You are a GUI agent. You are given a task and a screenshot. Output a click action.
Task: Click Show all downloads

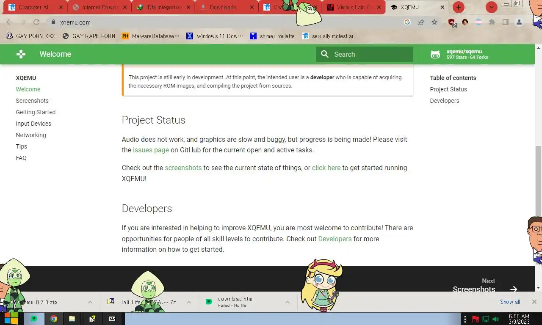pyautogui.click(x=510, y=302)
